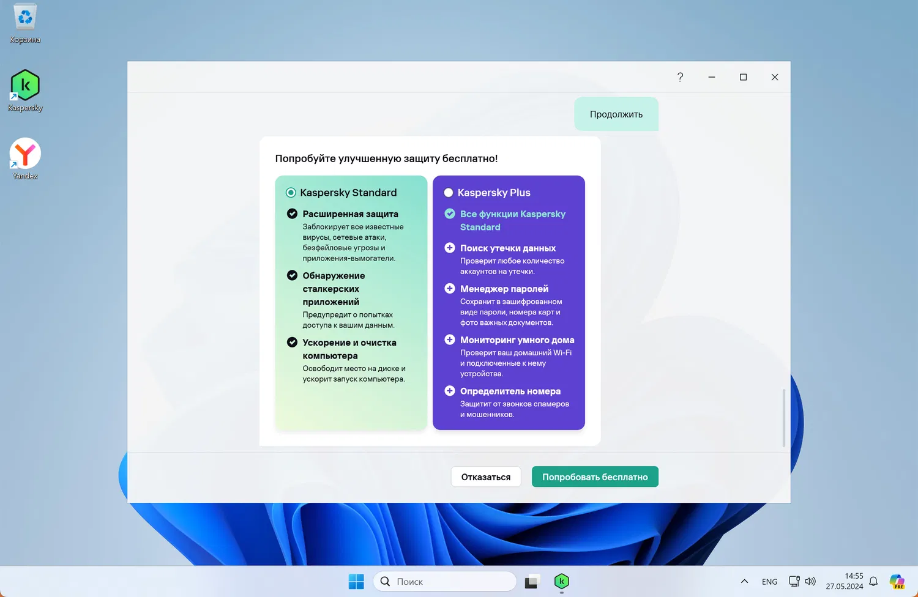The image size is (918, 597).
Task: Minimize the Kaspersky window
Action: tap(712, 77)
